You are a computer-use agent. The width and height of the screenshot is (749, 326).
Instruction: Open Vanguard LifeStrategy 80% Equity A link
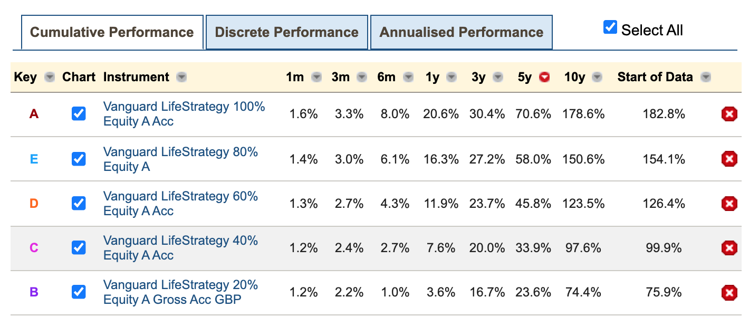180,159
